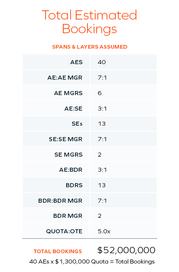Select the SE MGRS value 2

[100, 154]
